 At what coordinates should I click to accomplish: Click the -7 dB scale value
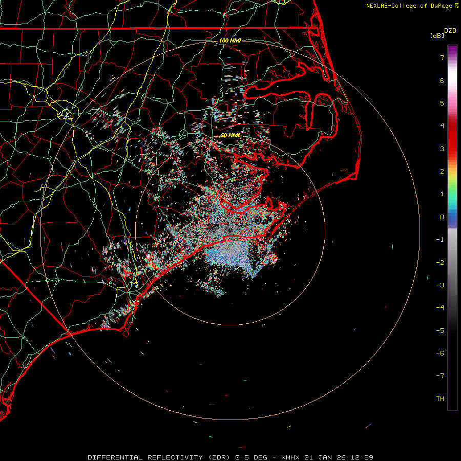point(439,376)
